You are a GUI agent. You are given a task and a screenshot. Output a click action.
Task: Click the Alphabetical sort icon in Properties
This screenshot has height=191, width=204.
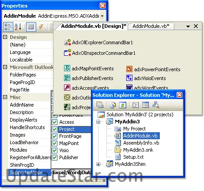pos(18,27)
